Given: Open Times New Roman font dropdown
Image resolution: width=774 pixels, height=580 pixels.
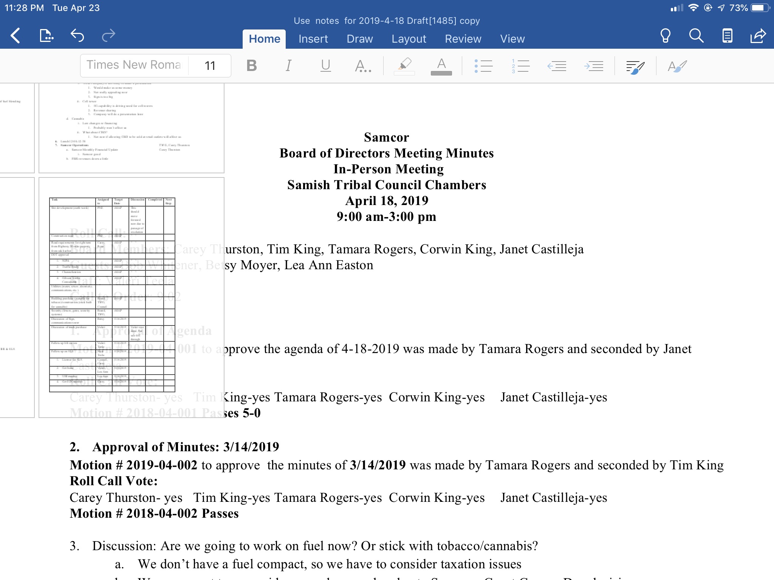Looking at the screenshot, I should click(x=134, y=65).
